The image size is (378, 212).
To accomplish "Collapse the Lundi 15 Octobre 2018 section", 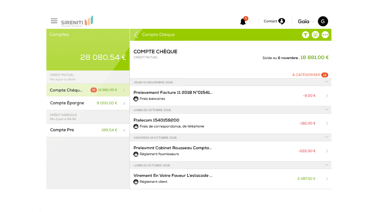I will tap(326, 165).
